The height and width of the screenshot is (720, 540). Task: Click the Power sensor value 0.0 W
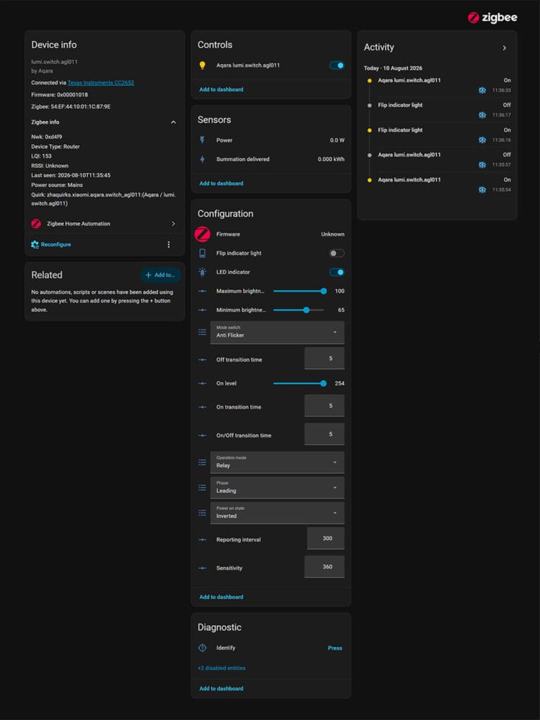(337, 141)
